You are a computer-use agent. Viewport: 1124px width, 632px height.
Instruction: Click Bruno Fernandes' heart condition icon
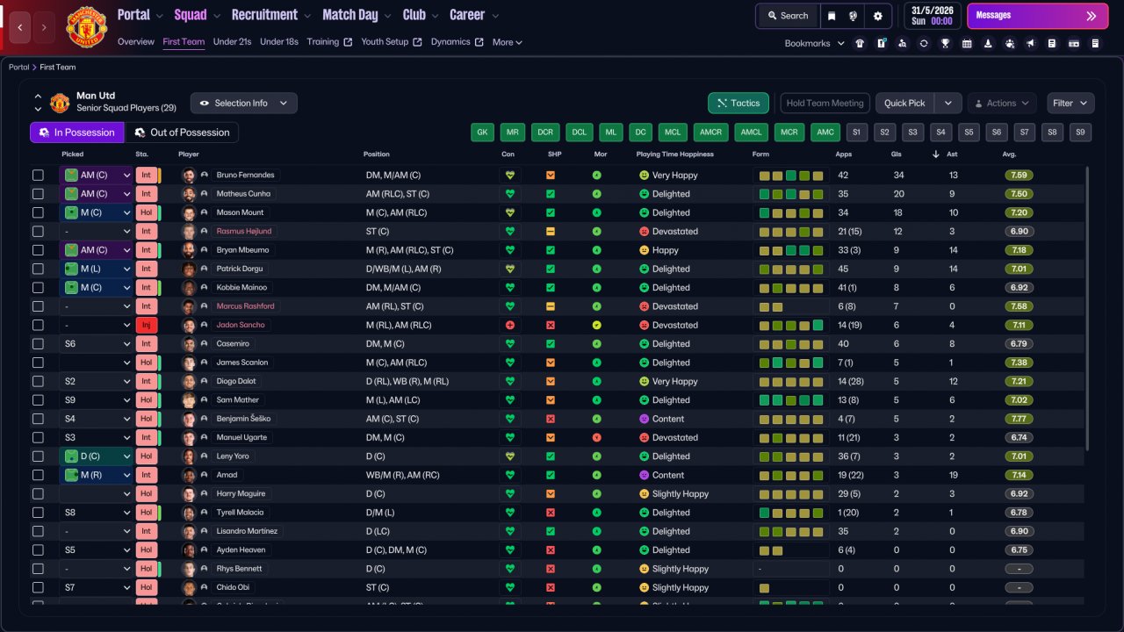pos(509,176)
